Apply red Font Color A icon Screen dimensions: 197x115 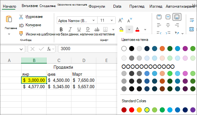point(137,29)
